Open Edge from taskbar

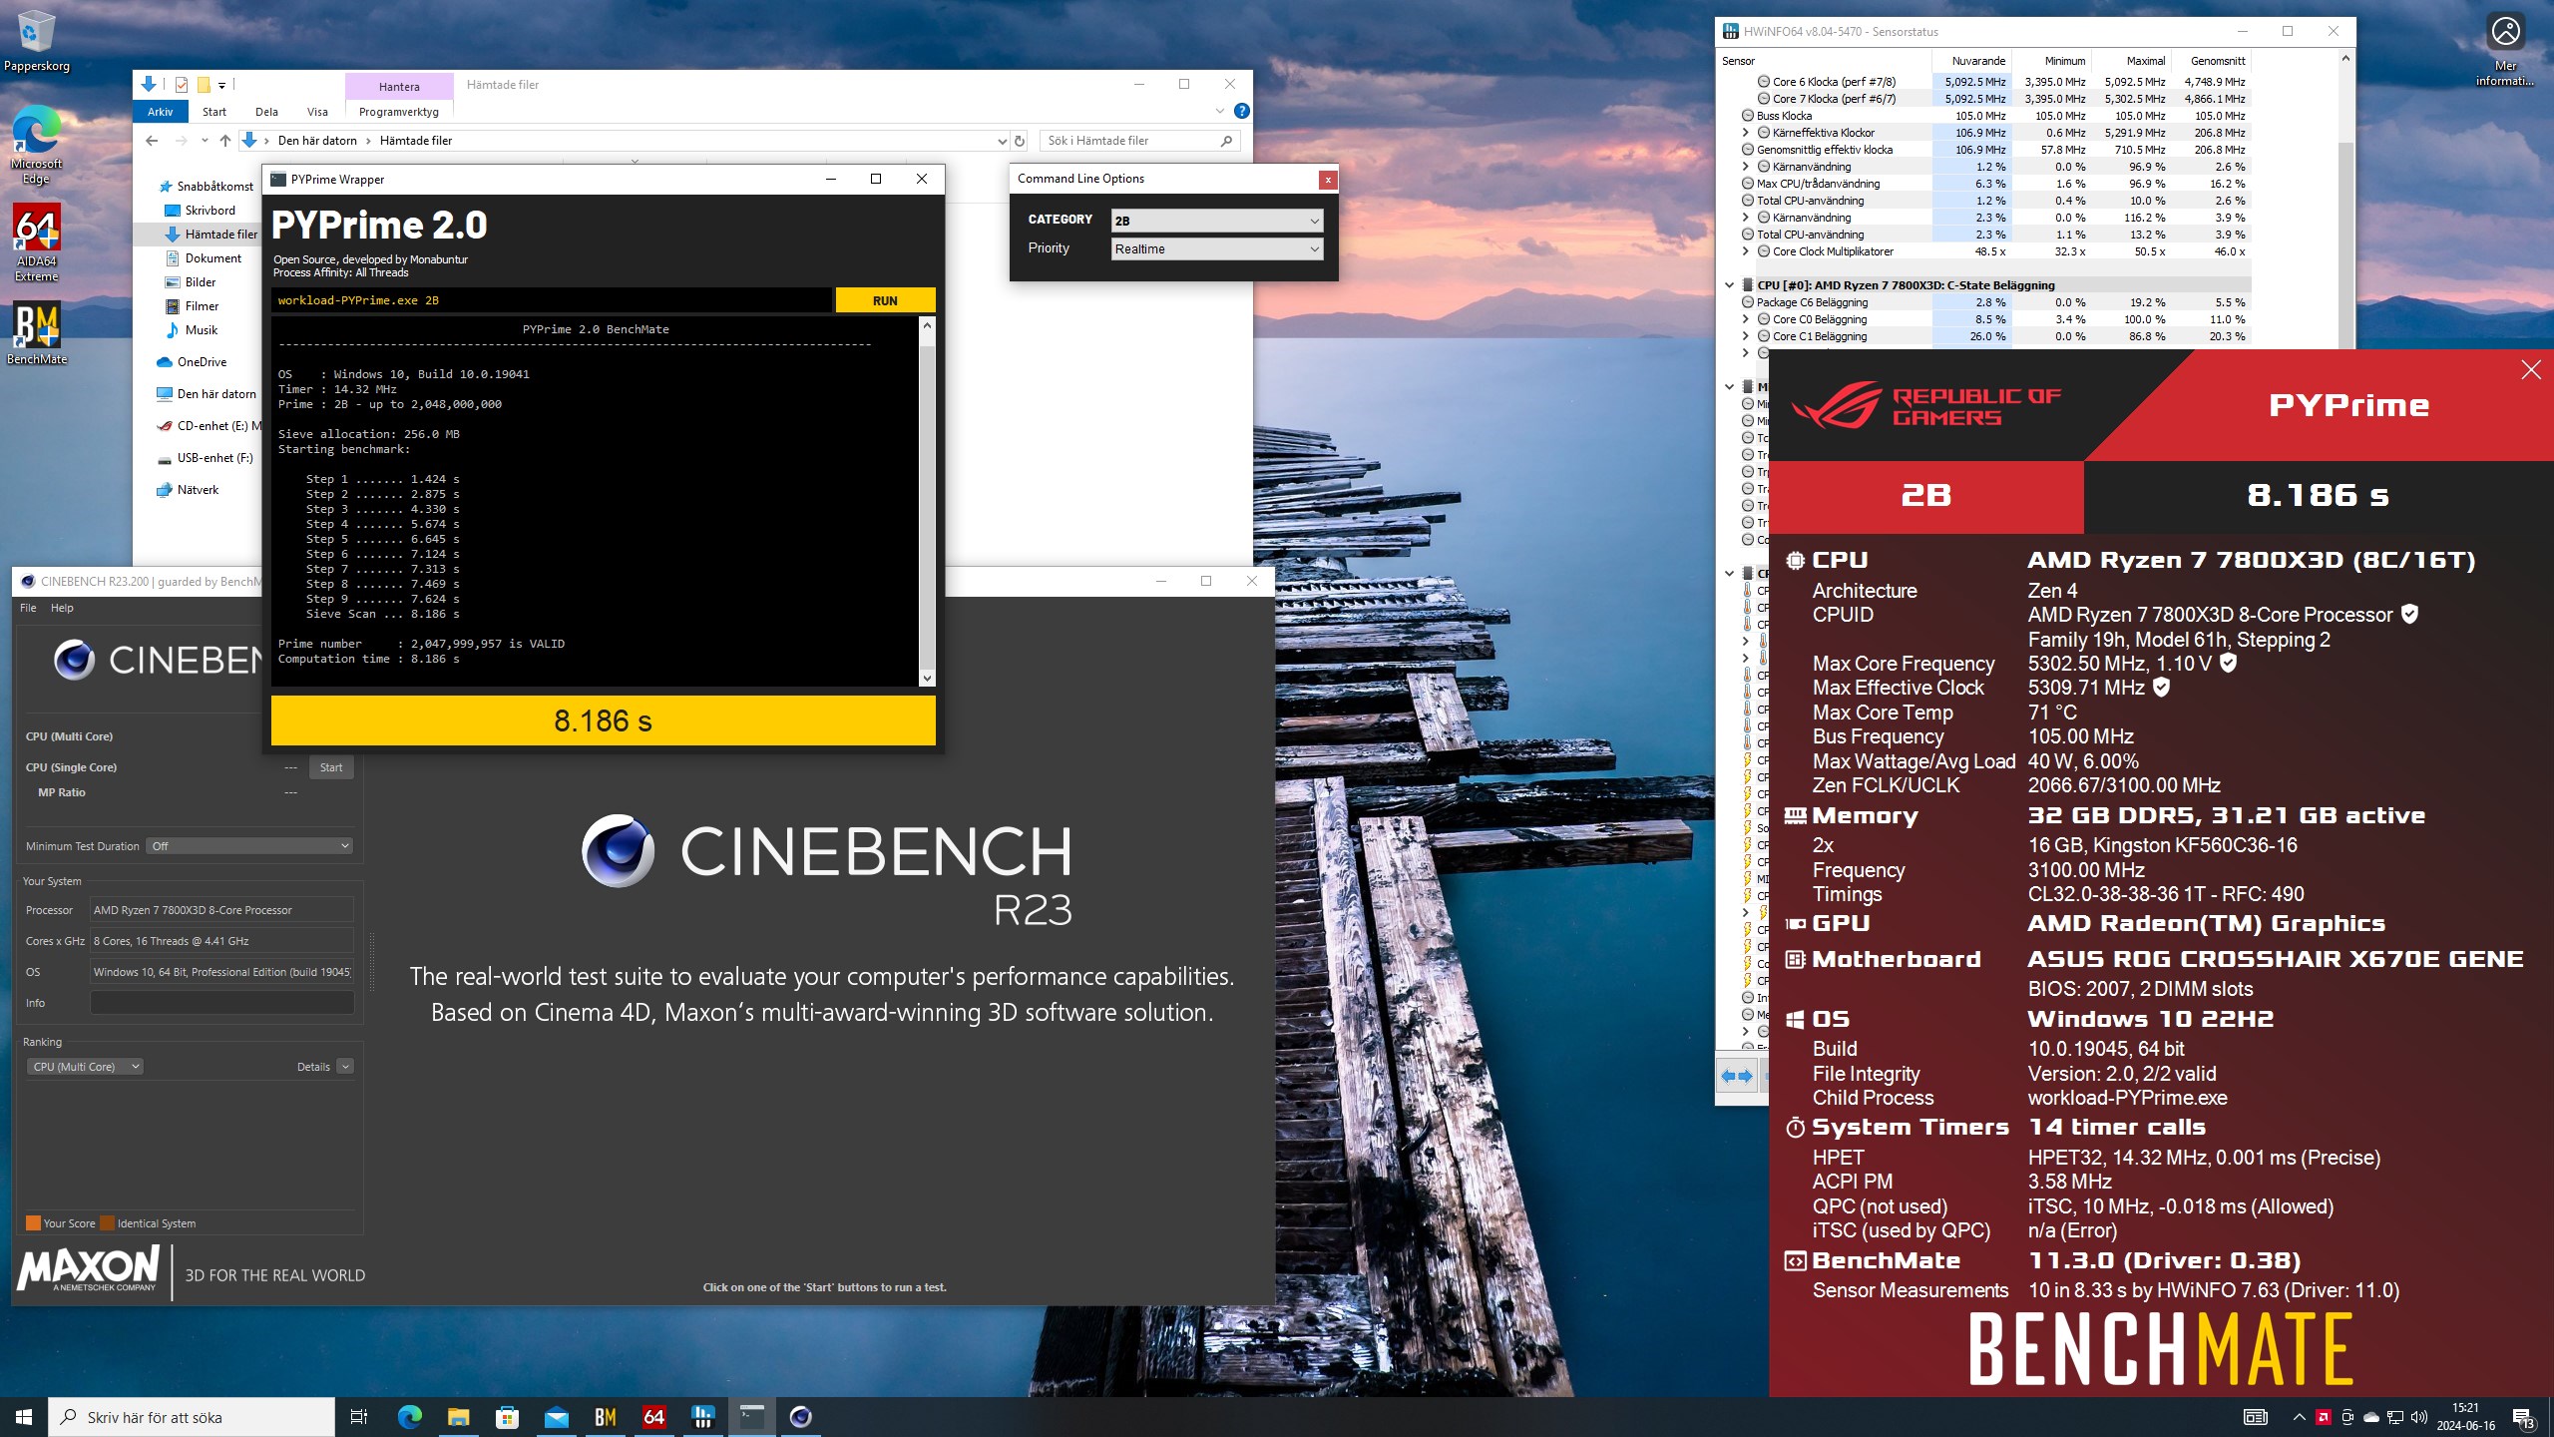pyautogui.click(x=409, y=1417)
